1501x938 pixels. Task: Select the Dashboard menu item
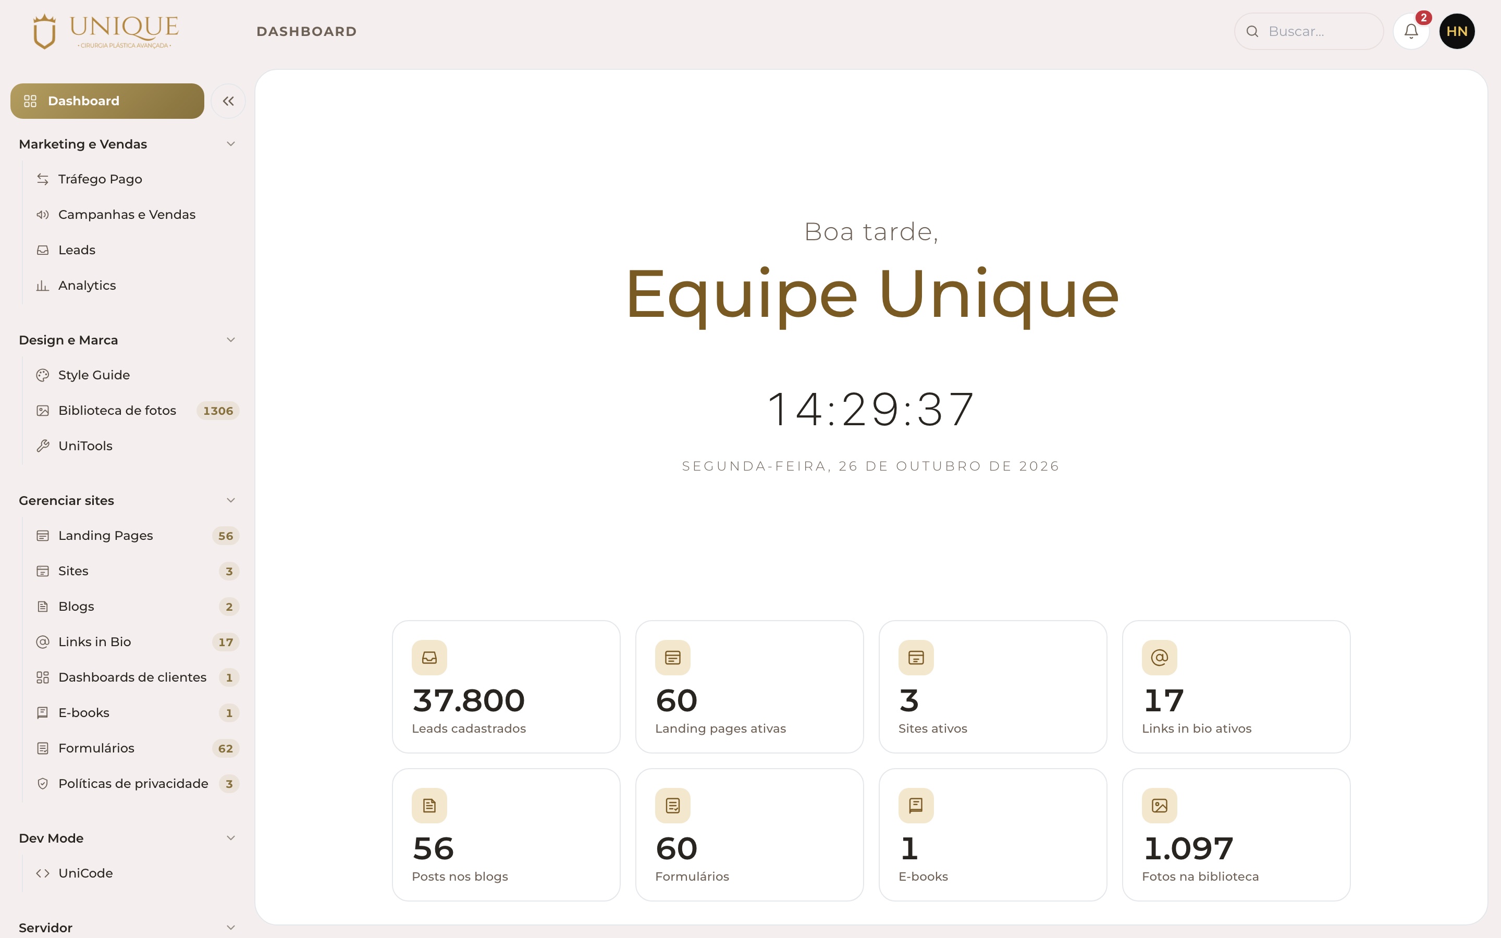[107, 101]
